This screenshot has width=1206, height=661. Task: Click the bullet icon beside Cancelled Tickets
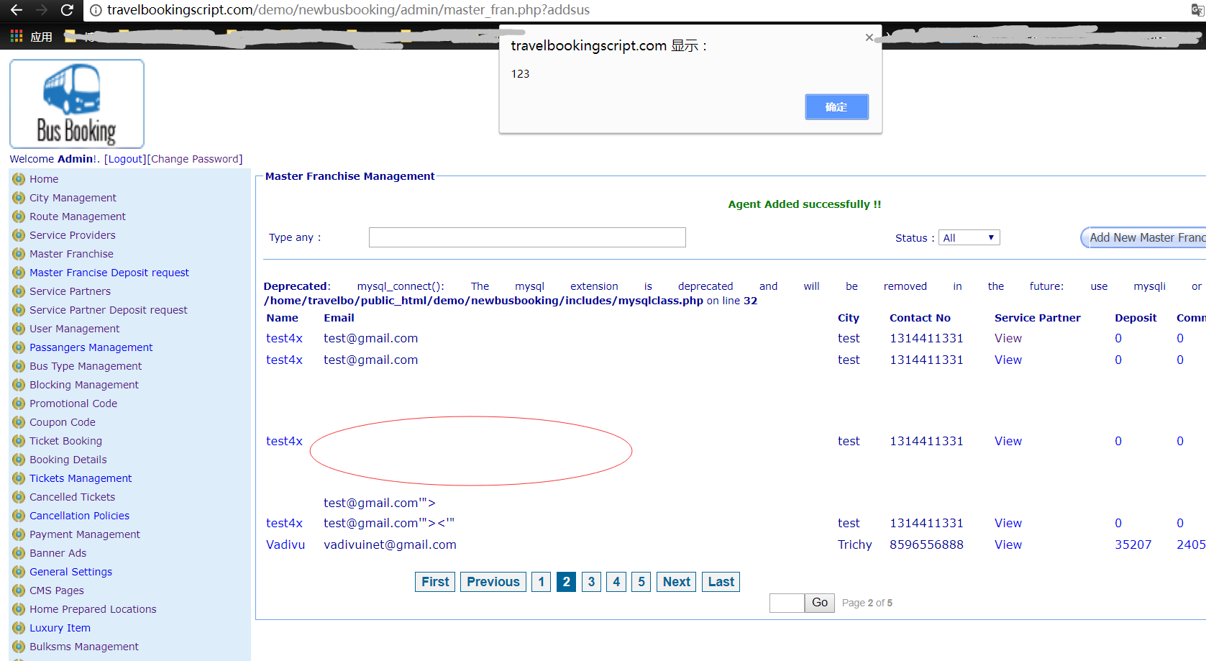[19, 497]
